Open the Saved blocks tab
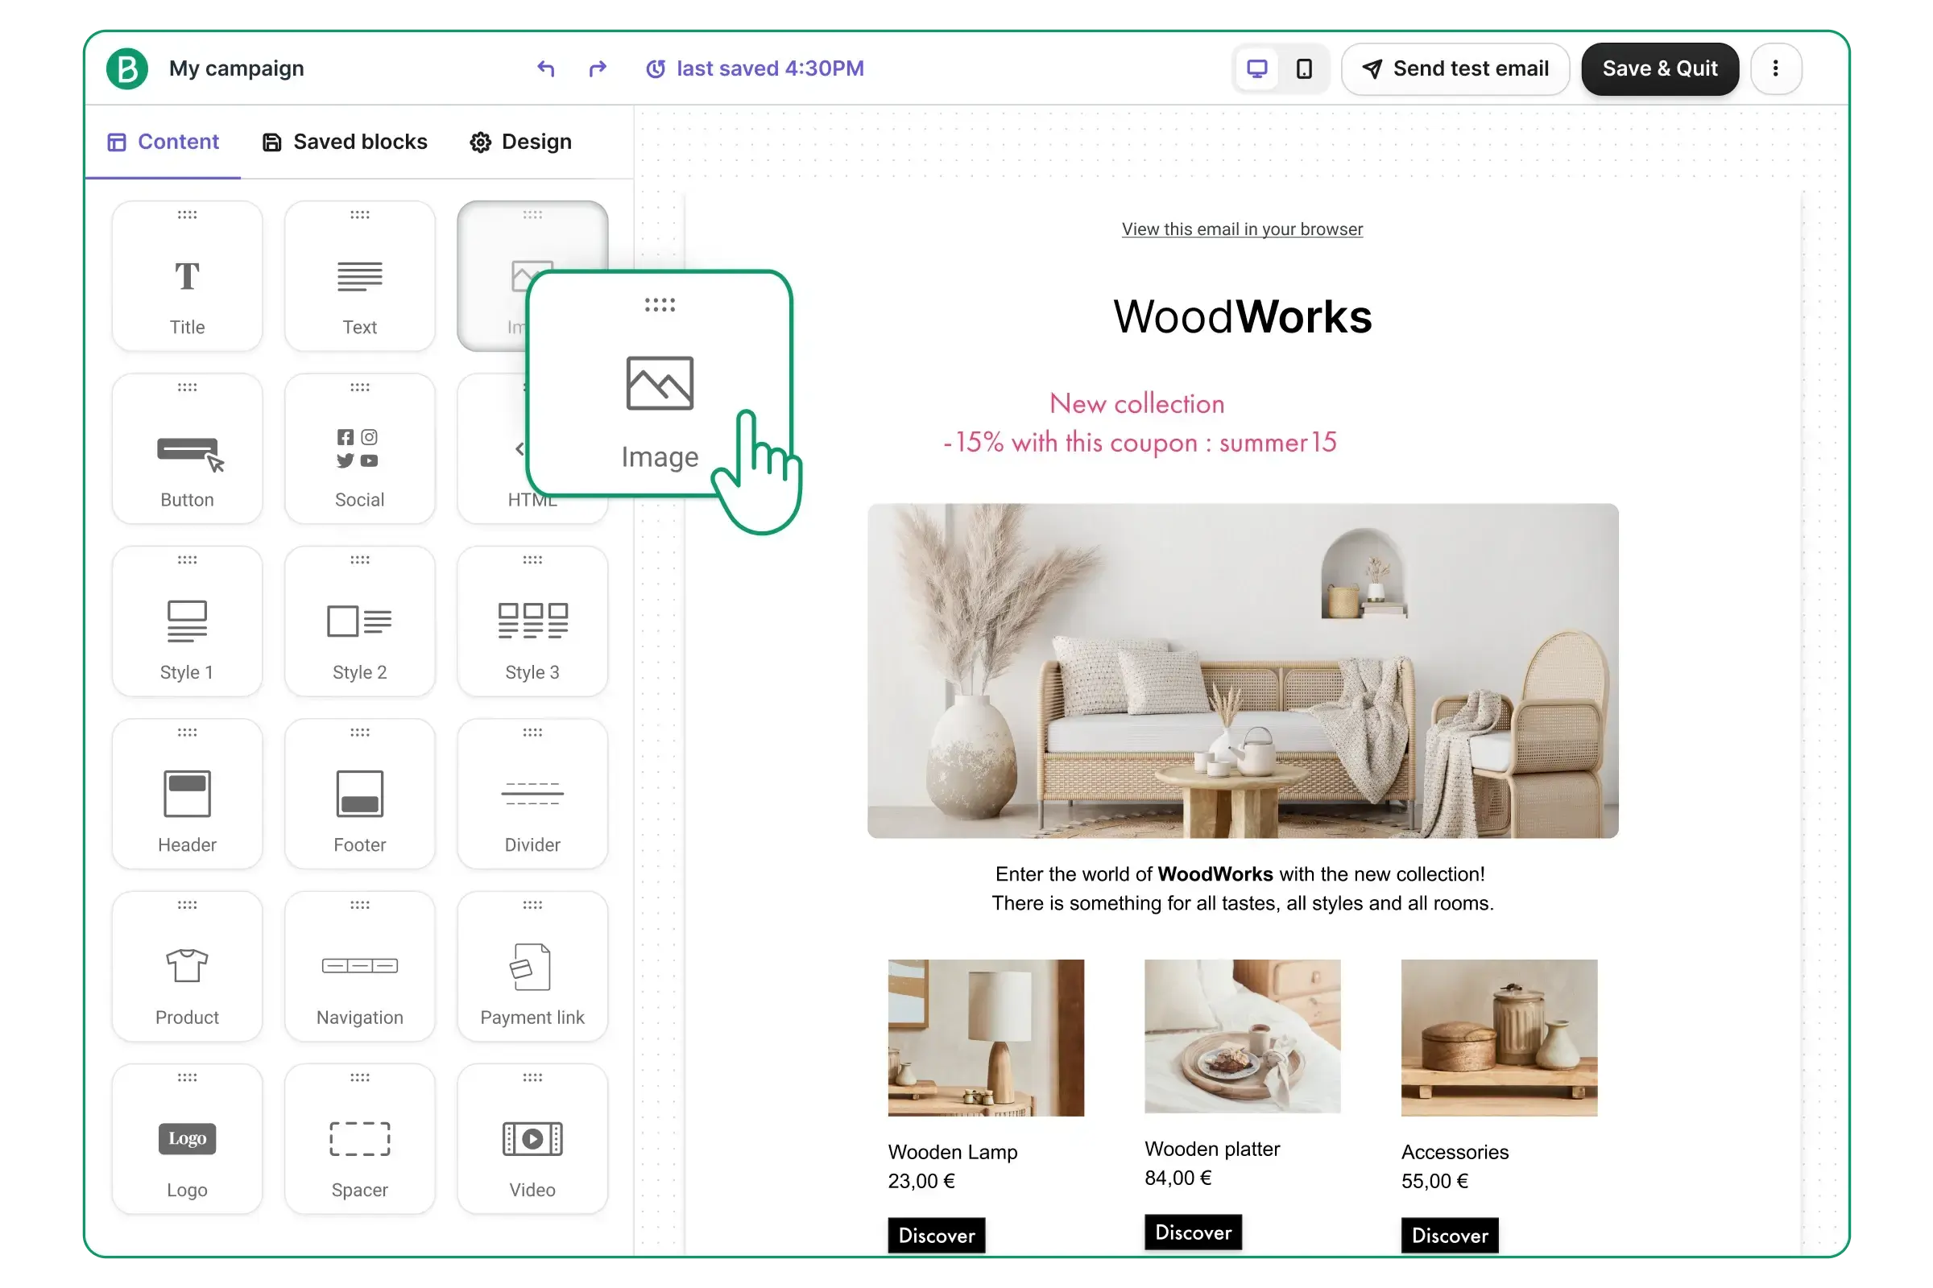Screen dimensions: 1933x1288 pos(345,142)
